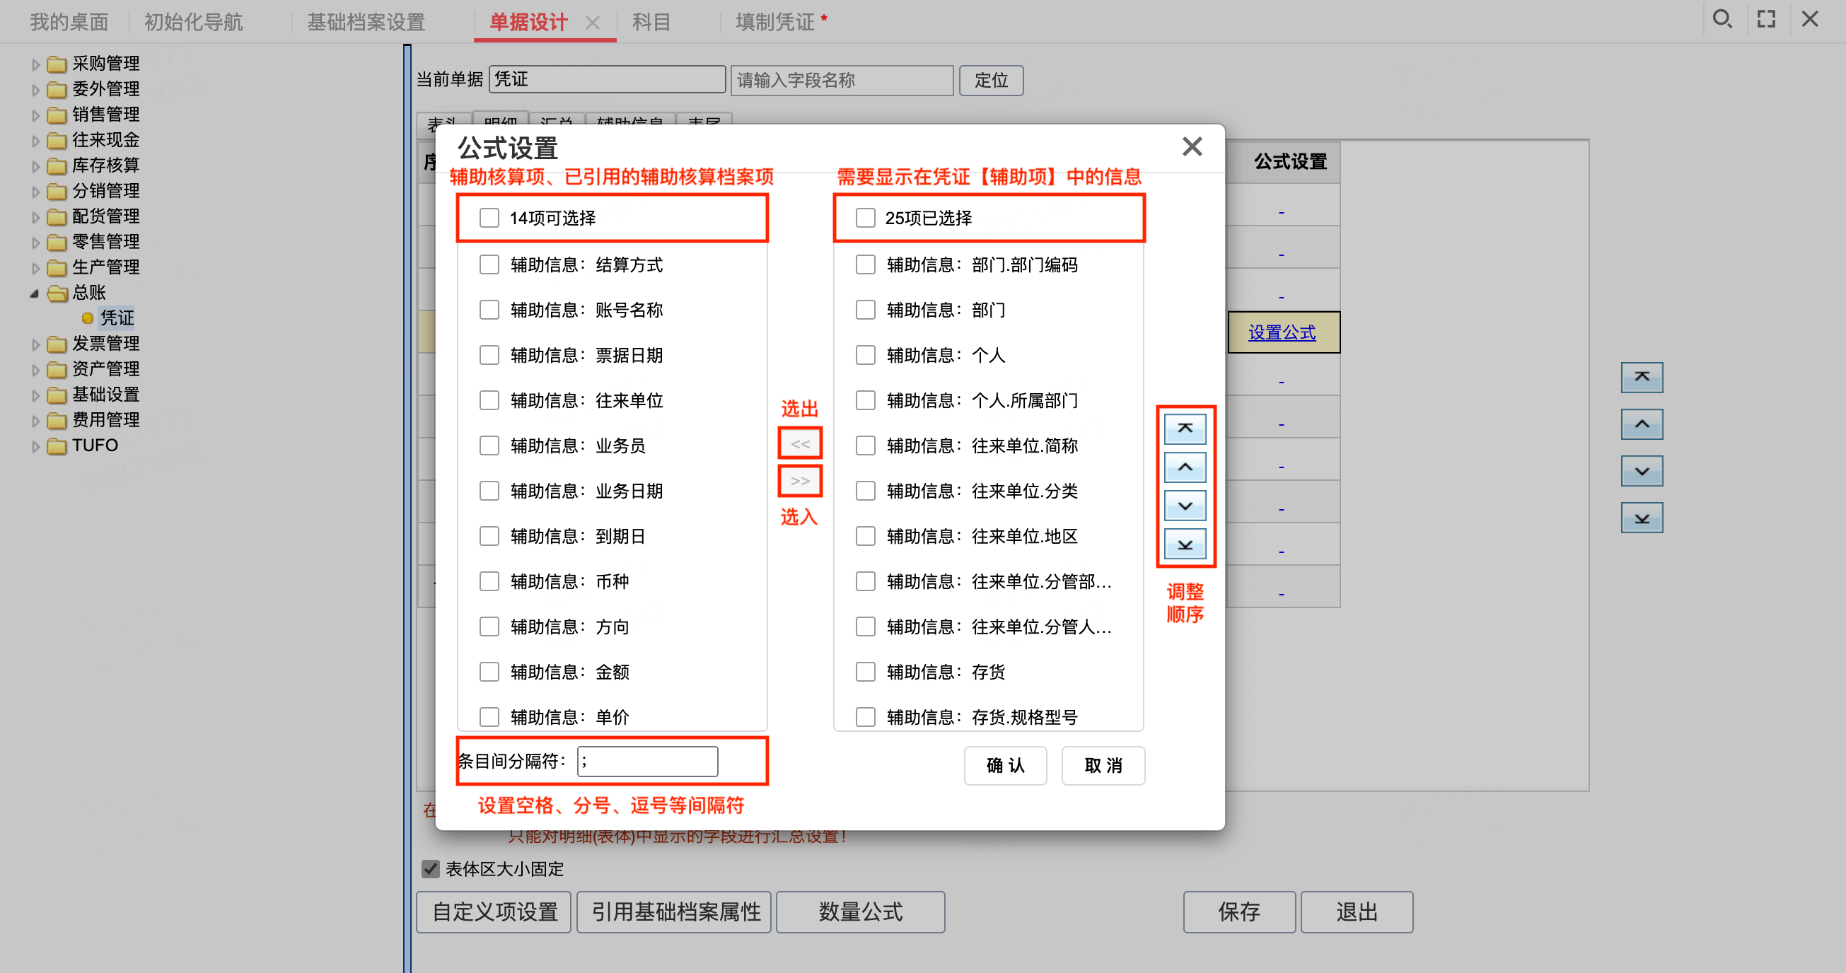Viewport: 1846px width, 973px height.
Task: Close the 公式设置 dialog with X
Action: (x=1192, y=146)
